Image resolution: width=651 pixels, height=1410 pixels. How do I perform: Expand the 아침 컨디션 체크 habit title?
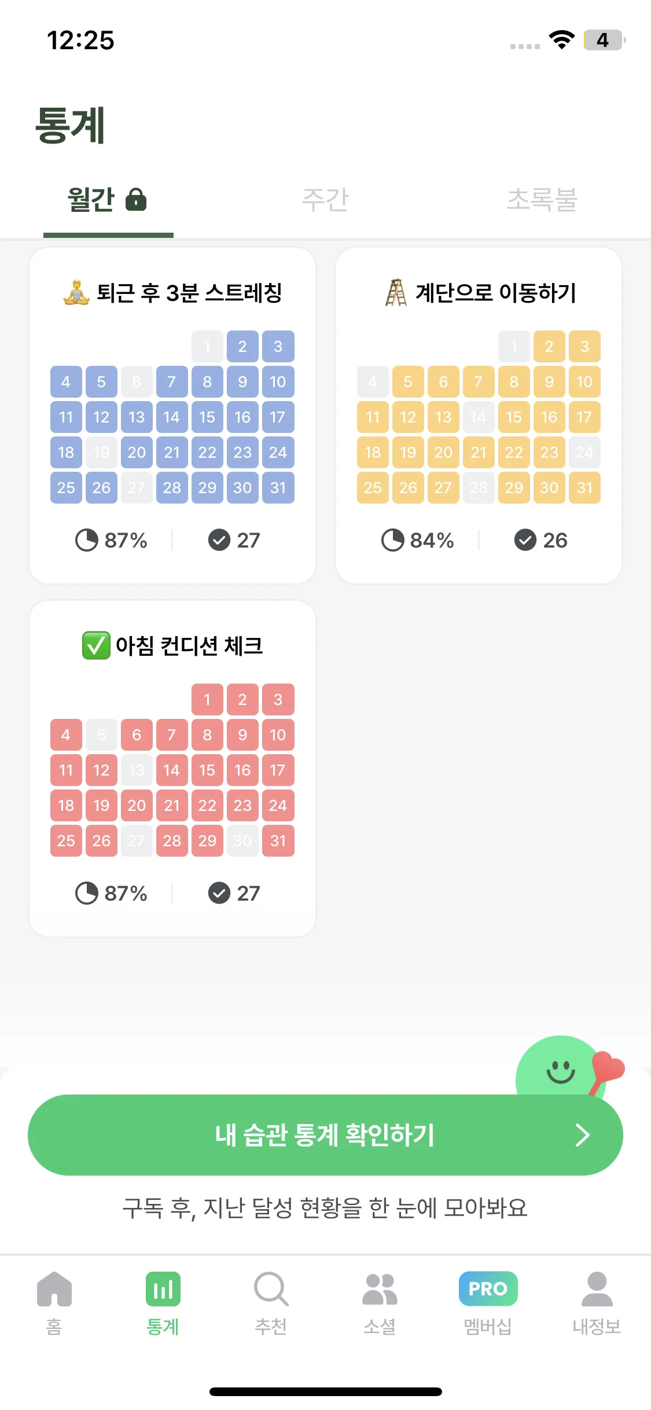172,646
